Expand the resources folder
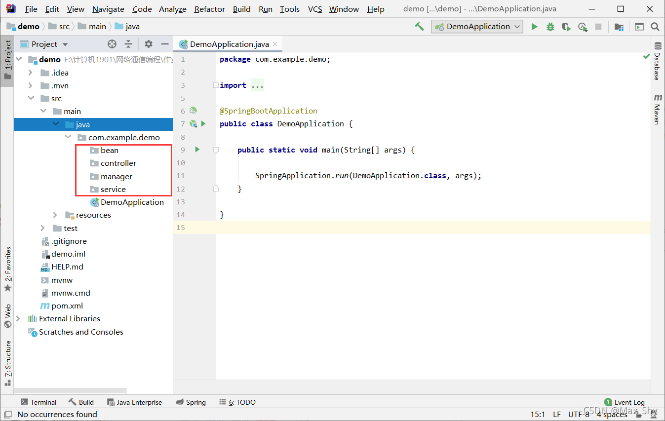The image size is (665, 421). tap(55, 215)
